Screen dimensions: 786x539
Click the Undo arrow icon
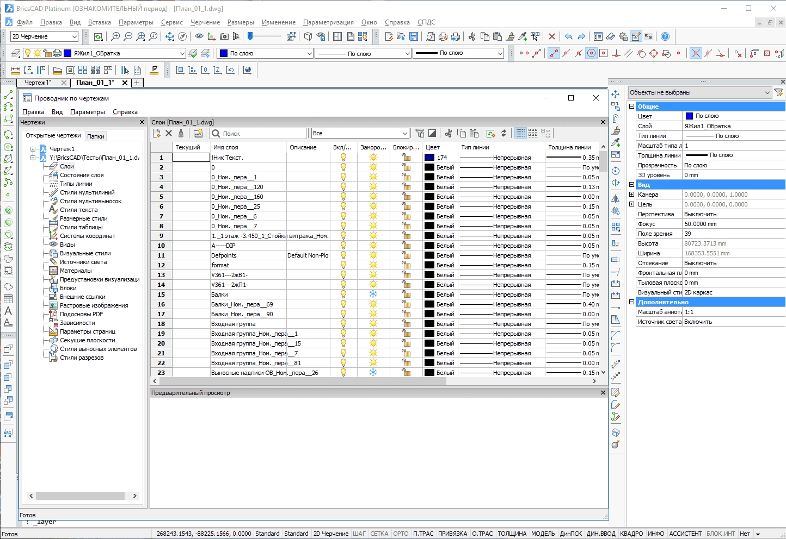568,36
